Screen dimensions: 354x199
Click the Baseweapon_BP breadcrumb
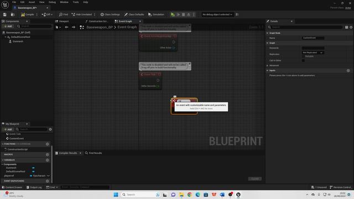(100, 27)
